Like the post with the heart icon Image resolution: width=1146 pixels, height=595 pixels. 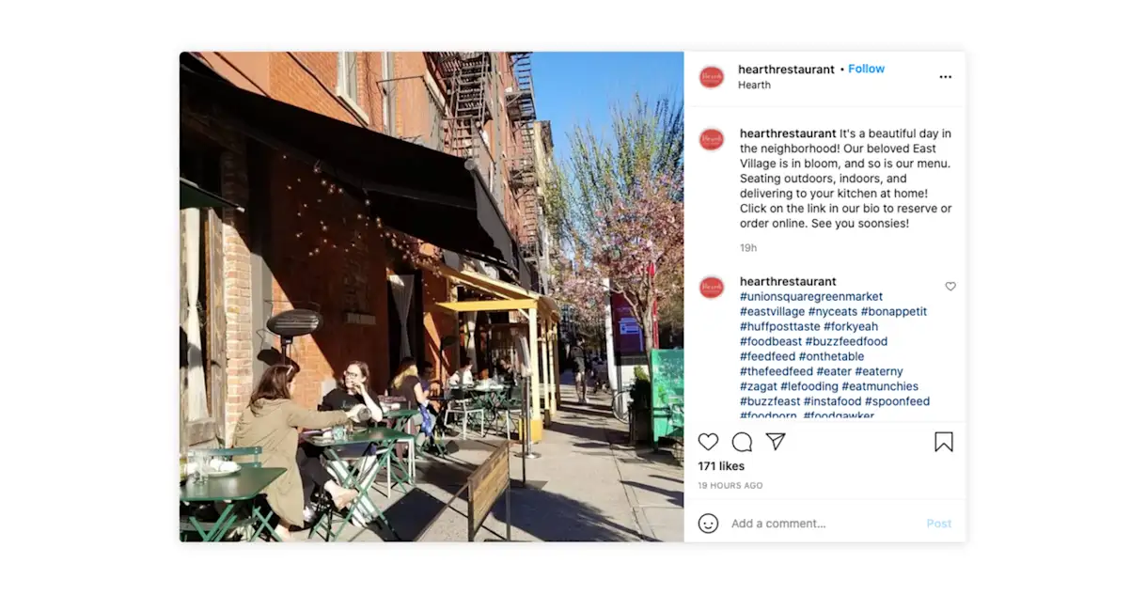[708, 442]
